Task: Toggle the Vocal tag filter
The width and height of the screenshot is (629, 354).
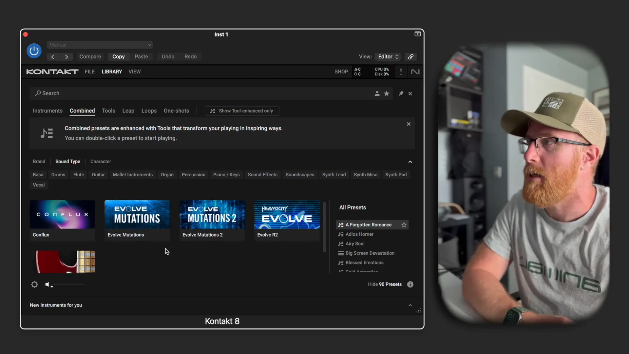Action: (x=39, y=185)
